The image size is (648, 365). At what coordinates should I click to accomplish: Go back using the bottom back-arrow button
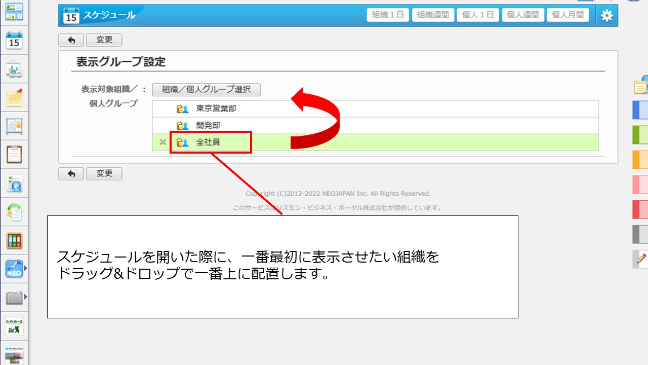(71, 174)
